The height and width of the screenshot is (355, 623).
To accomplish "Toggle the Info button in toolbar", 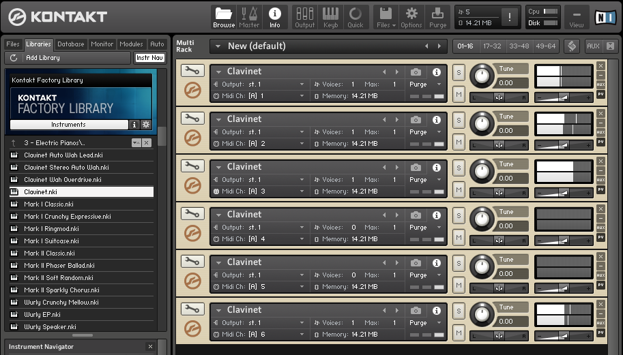I will 275,17.
